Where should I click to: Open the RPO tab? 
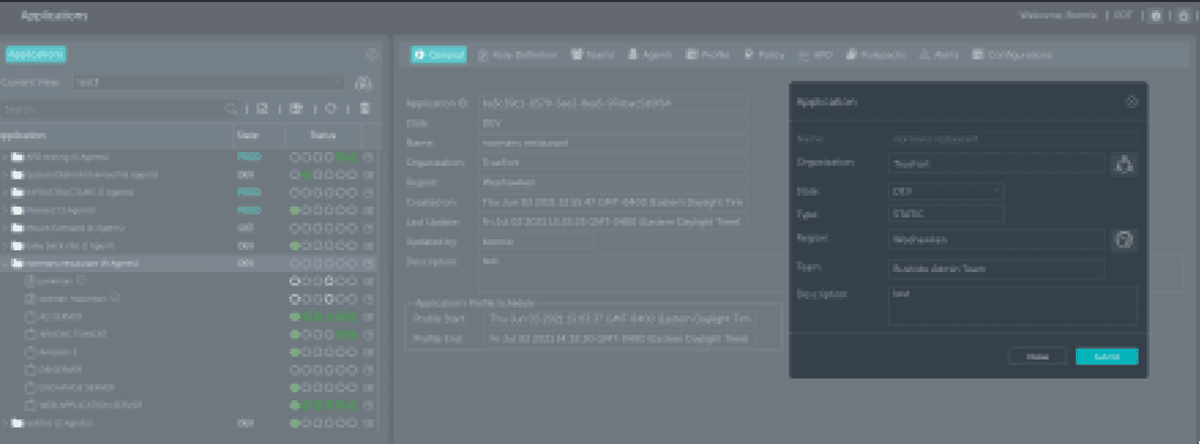tap(816, 56)
